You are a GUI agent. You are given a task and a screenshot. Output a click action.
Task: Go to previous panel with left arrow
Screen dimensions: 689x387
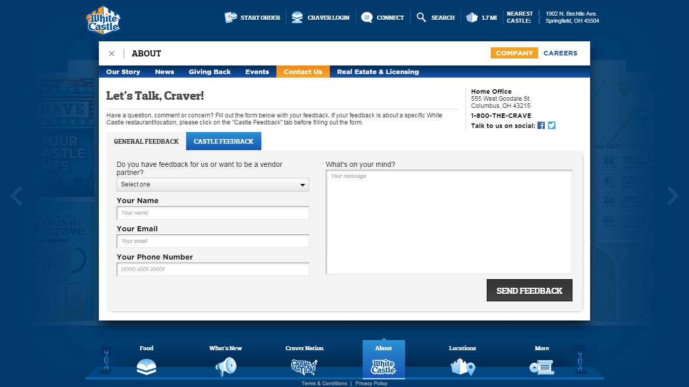17,196
